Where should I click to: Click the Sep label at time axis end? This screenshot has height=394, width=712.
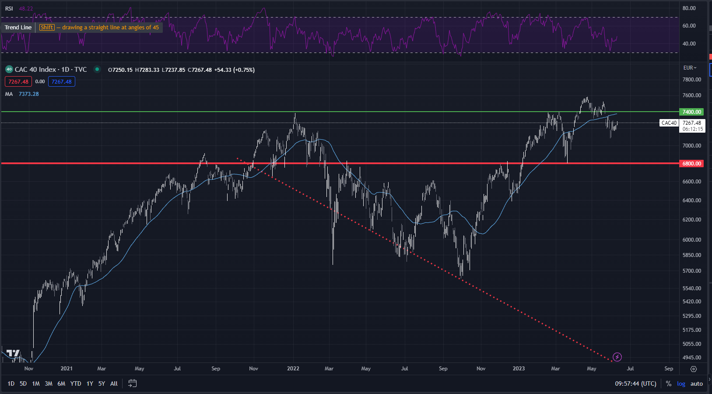(x=669, y=369)
